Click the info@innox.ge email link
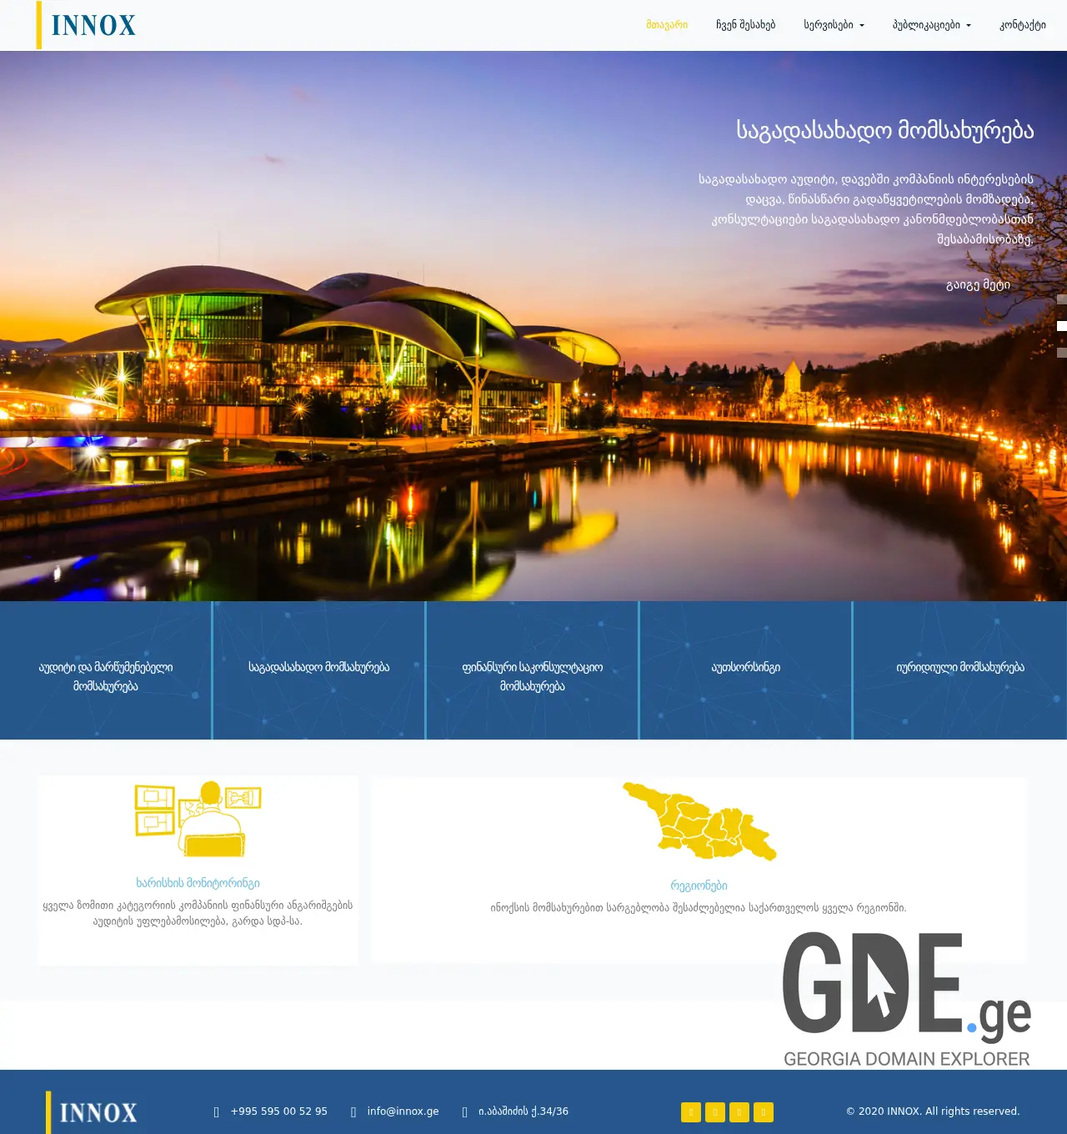This screenshot has width=1067, height=1134. click(x=403, y=1111)
